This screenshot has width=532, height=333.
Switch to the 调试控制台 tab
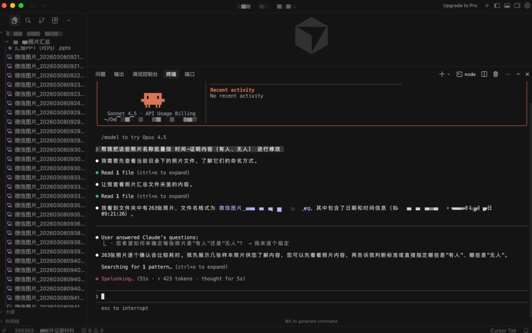click(x=145, y=74)
